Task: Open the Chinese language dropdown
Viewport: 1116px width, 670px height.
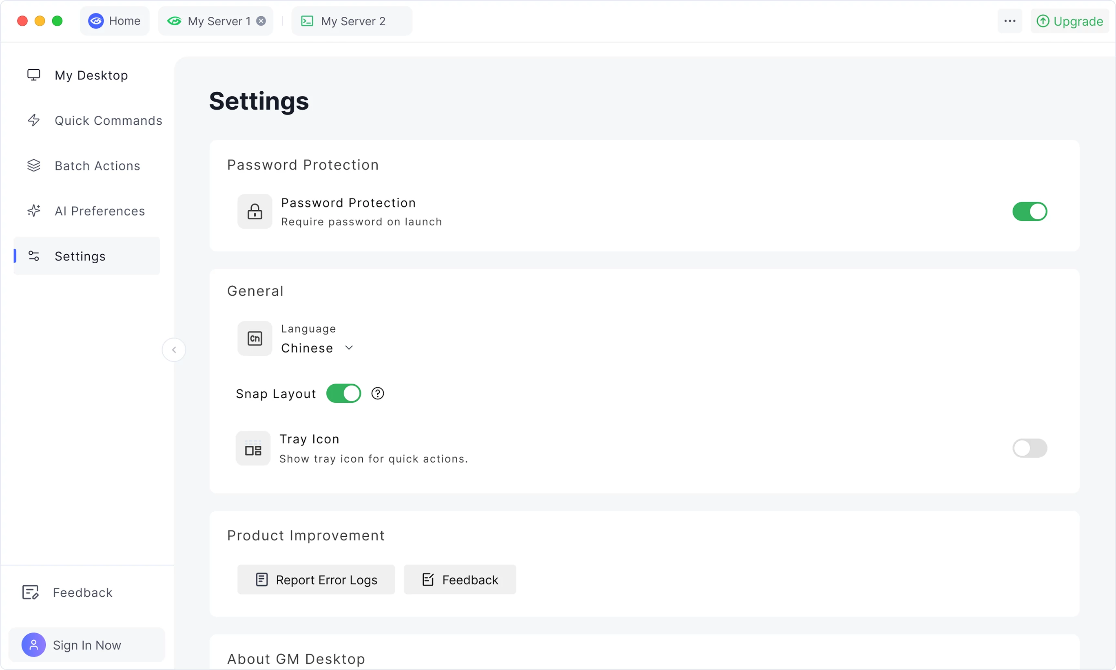Action: [317, 348]
